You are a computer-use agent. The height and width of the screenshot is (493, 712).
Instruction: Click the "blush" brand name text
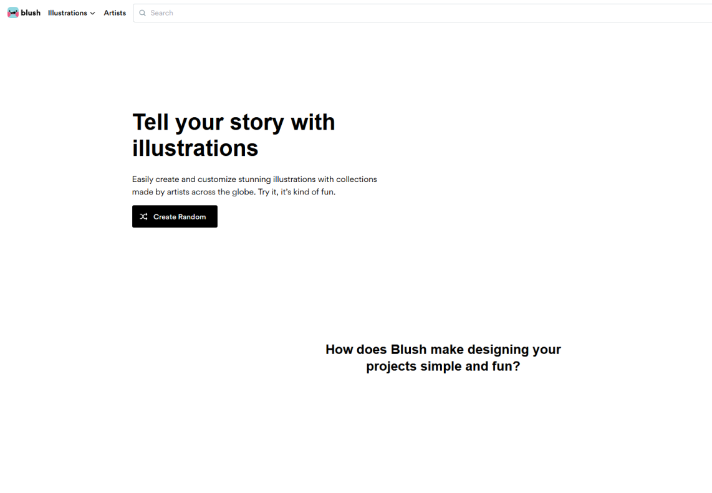click(31, 12)
